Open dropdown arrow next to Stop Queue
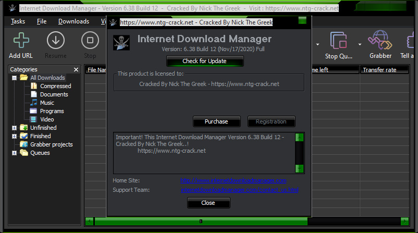 pyautogui.click(x=360, y=44)
